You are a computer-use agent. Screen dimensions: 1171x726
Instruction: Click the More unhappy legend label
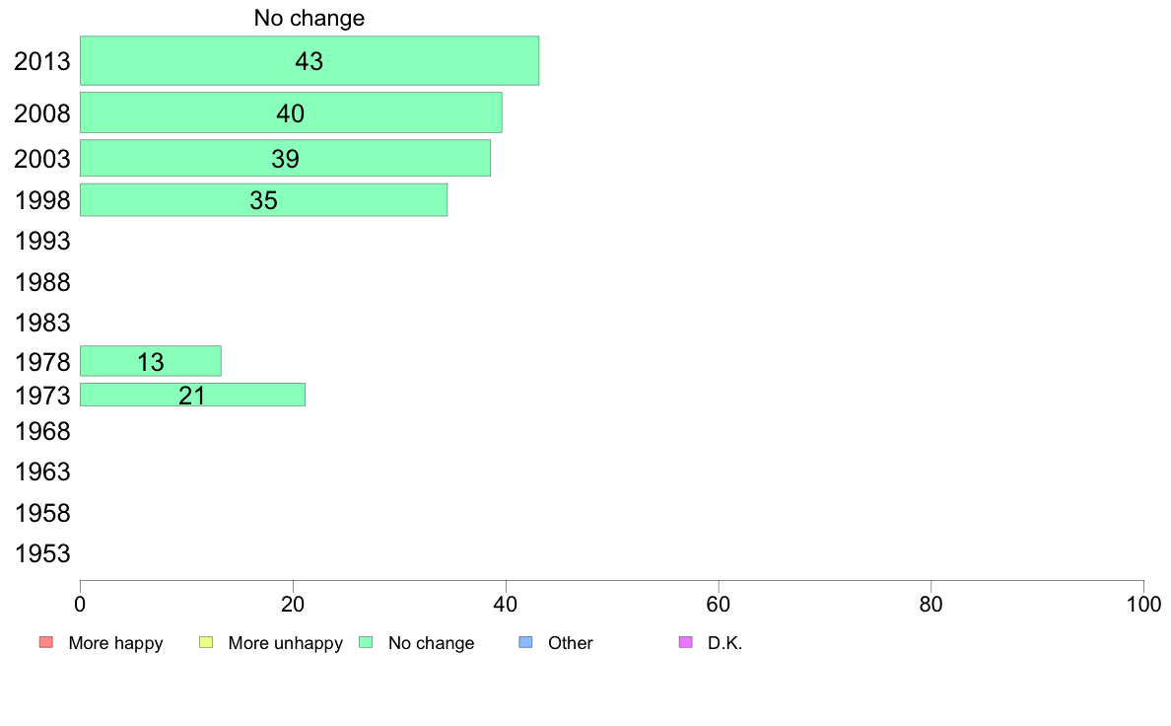pos(285,643)
